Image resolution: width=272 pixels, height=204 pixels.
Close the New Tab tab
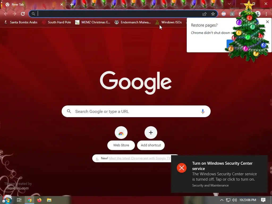(x=62, y=5)
